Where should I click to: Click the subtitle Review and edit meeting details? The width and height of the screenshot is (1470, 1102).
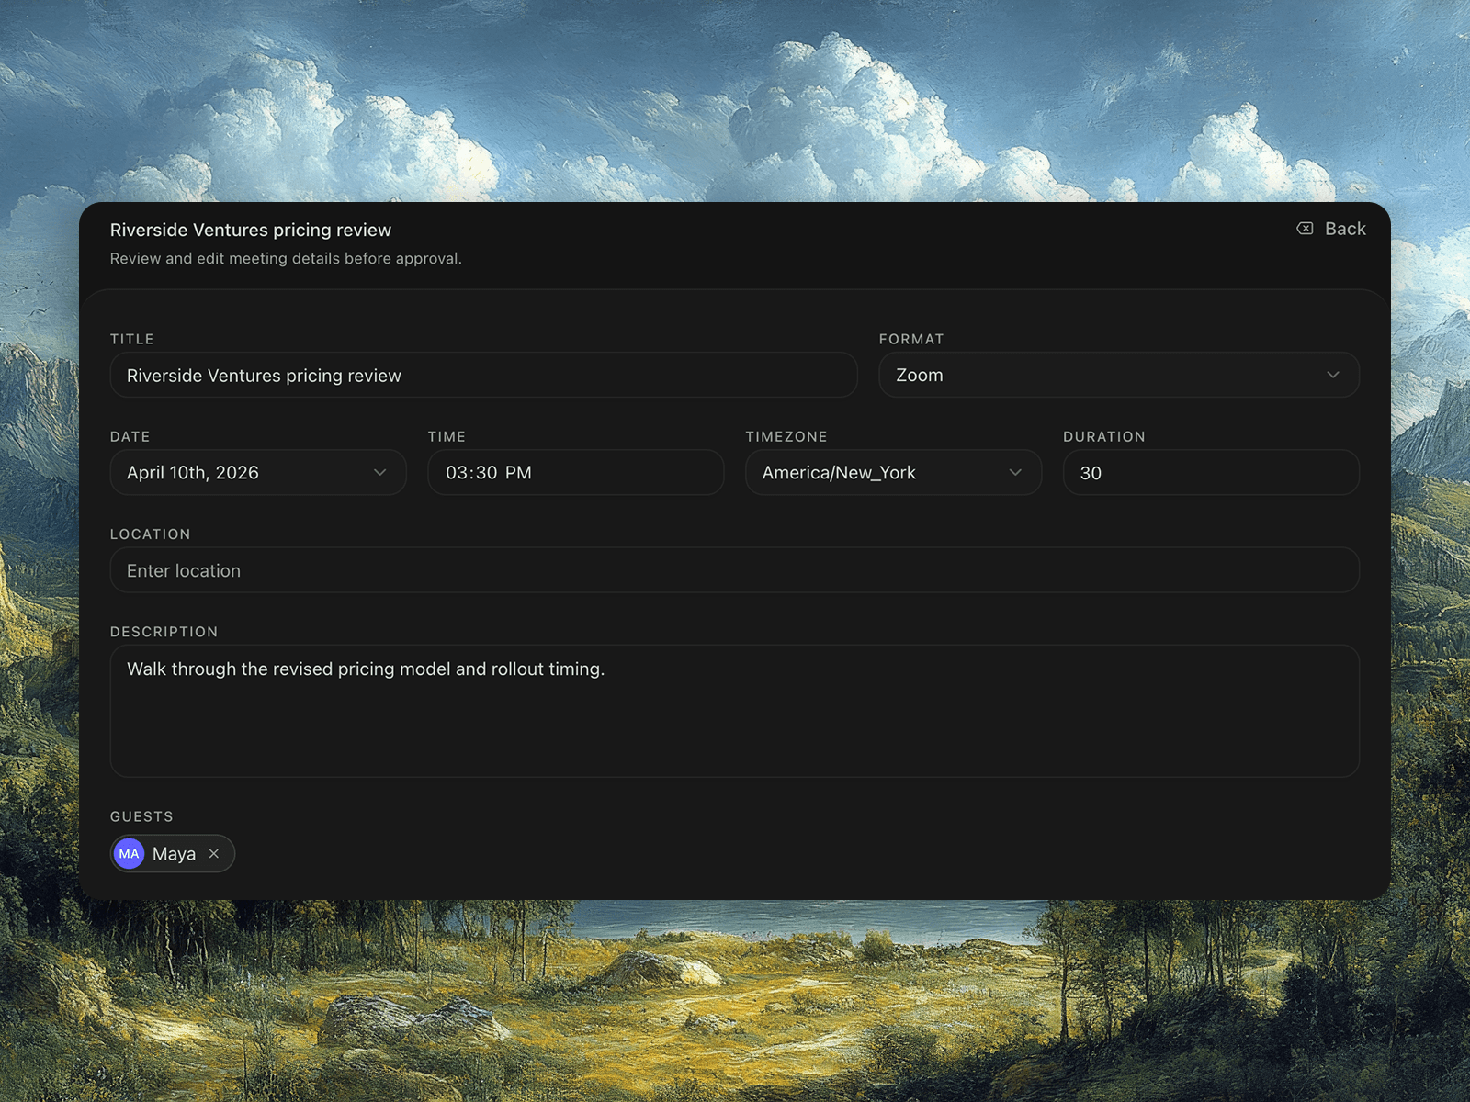(286, 259)
